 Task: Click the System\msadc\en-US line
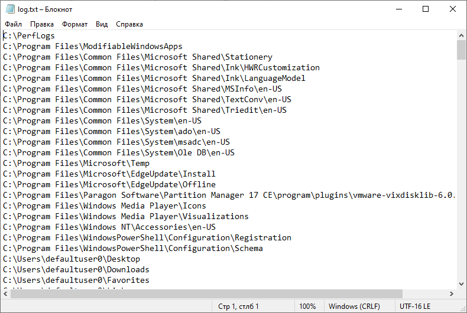(116, 142)
